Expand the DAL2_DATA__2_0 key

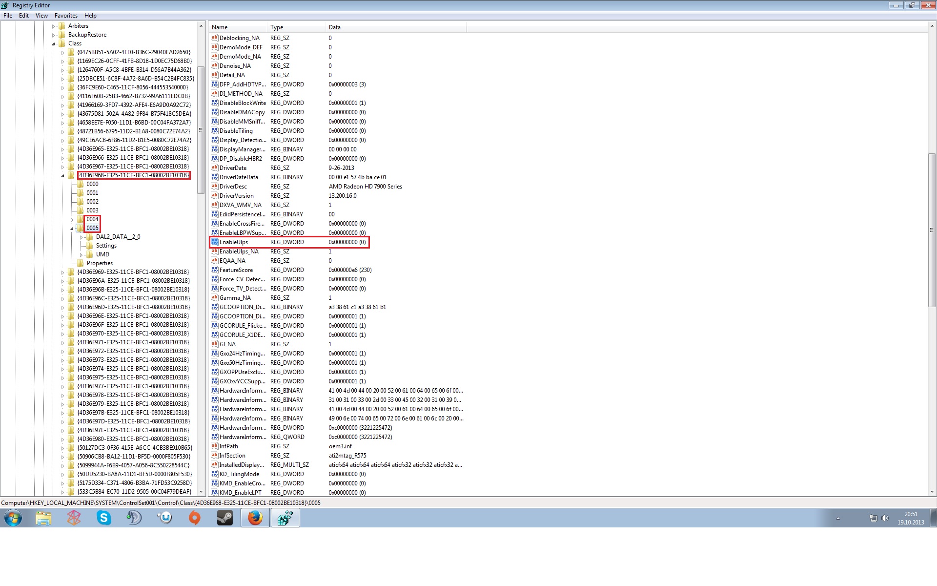click(81, 237)
